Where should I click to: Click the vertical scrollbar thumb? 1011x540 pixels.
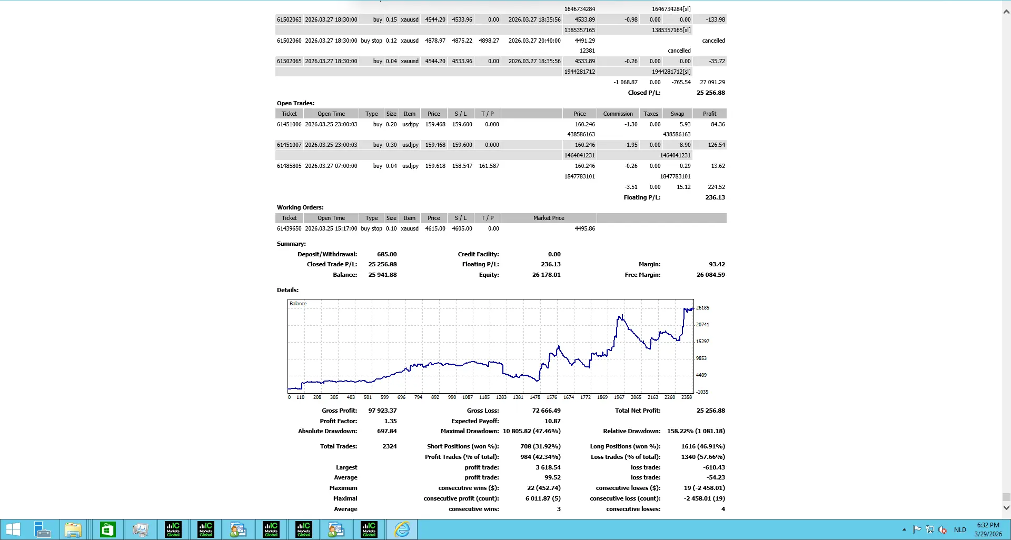coord(1006,497)
